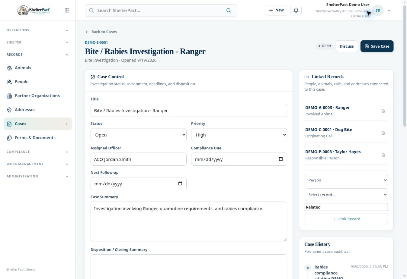Open the Person record type dropdown
Viewport: 407px width, 279px height.
[346, 180]
